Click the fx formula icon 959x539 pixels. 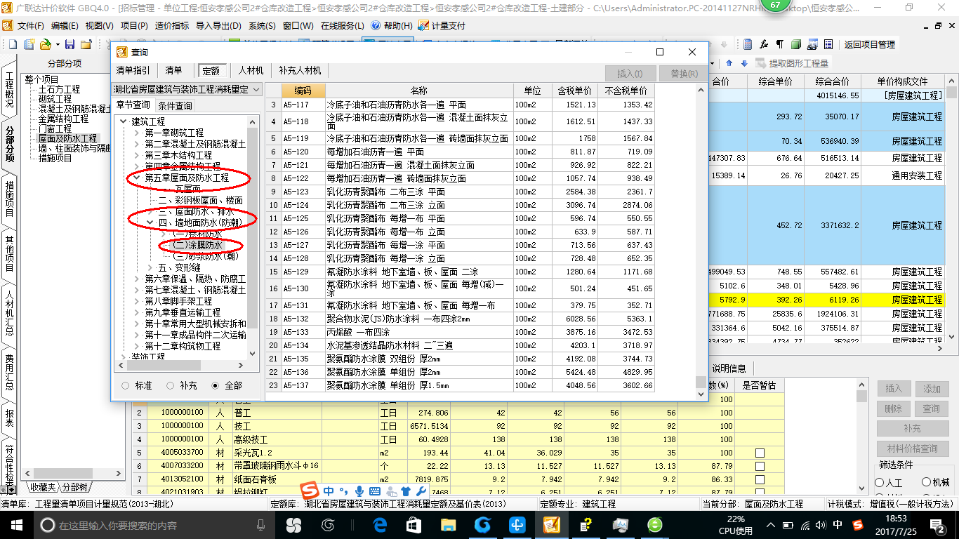pyautogui.click(x=765, y=44)
